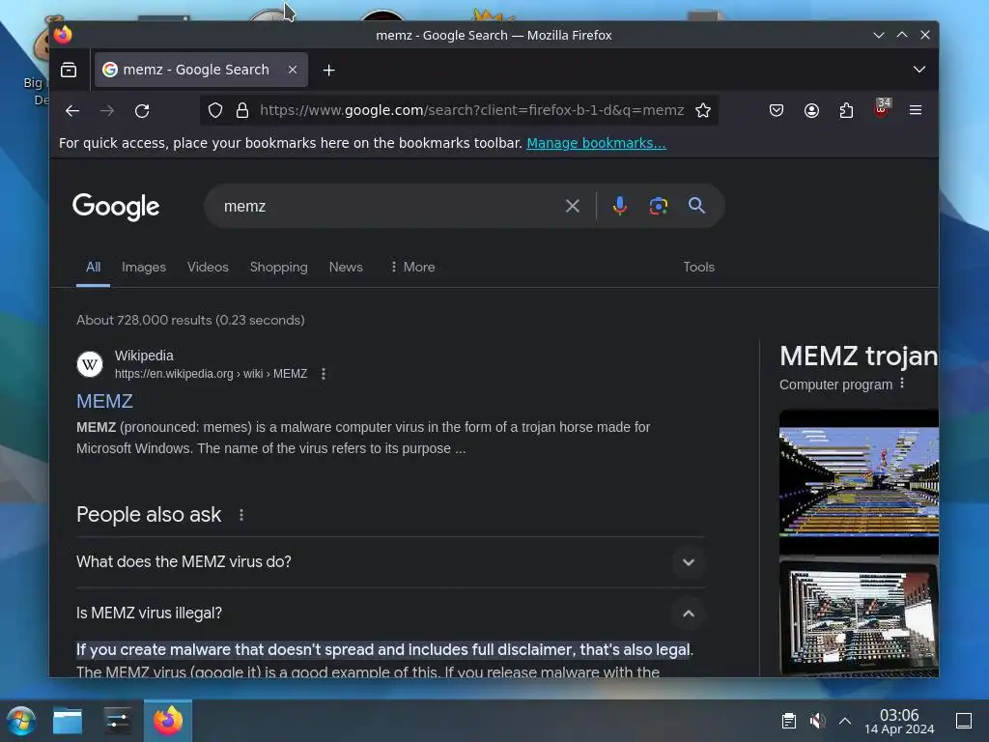Screen dimensions: 989x742
Task: Switch to Images results tab
Action: [144, 267]
